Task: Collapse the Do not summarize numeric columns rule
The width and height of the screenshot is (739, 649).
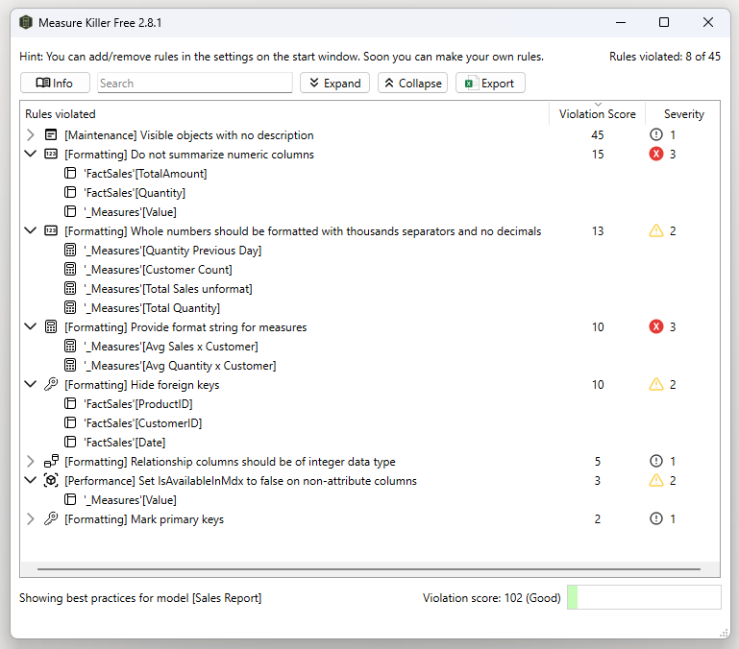Action: pos(31,154)
